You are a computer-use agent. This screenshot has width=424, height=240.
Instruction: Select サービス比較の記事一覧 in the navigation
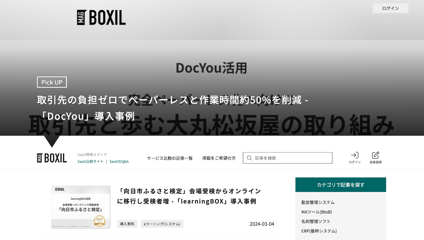[x=170, y=158]
